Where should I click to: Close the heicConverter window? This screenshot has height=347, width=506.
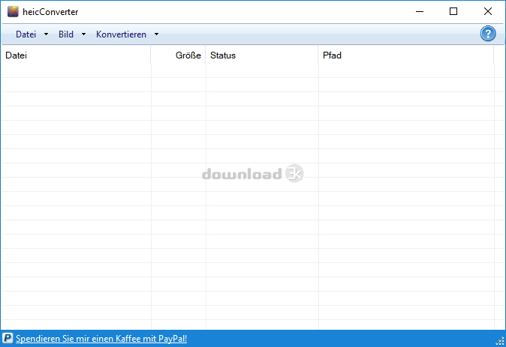point(487,11)
